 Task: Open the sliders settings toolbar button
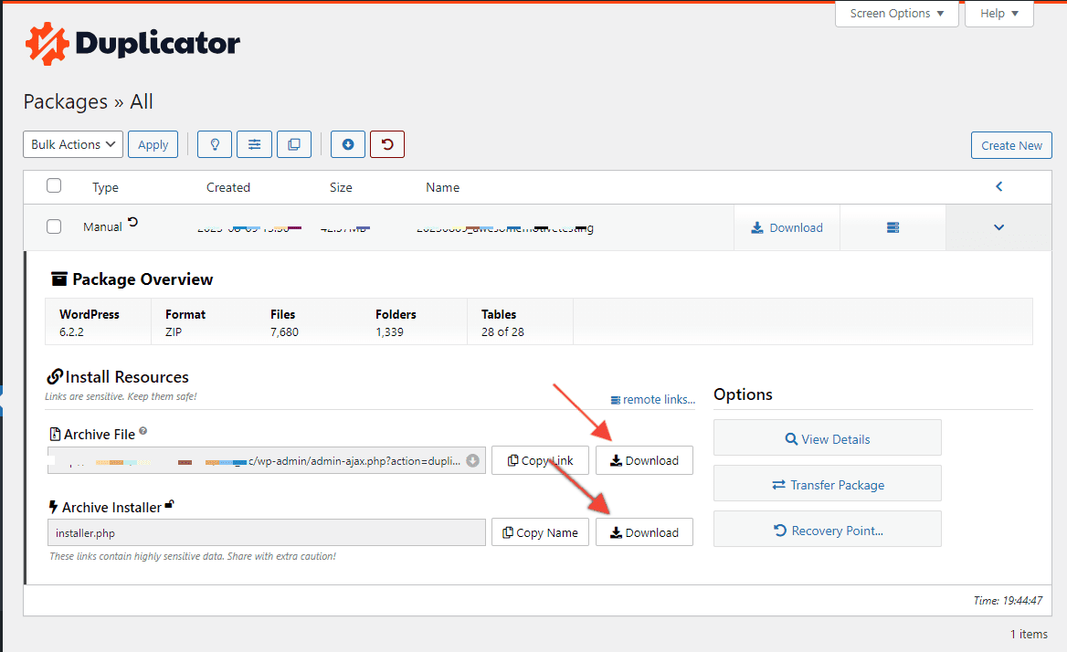[255, 144]
